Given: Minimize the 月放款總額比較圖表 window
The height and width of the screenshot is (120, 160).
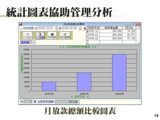Looking at the screenshot, I should point(128,24).
